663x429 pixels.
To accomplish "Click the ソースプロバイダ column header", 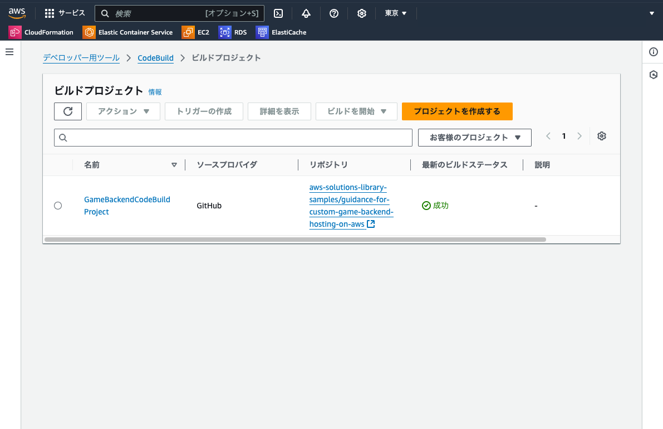I will coord(227,165).
